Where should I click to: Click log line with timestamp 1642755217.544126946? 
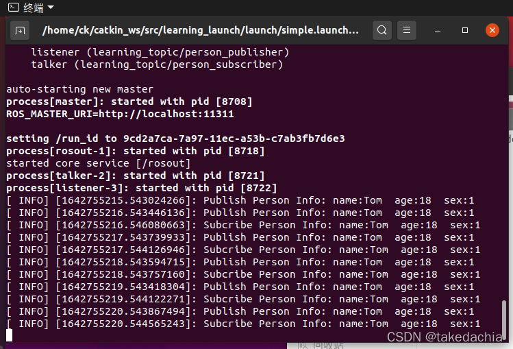pyautogui.click(x=243, y=250)
